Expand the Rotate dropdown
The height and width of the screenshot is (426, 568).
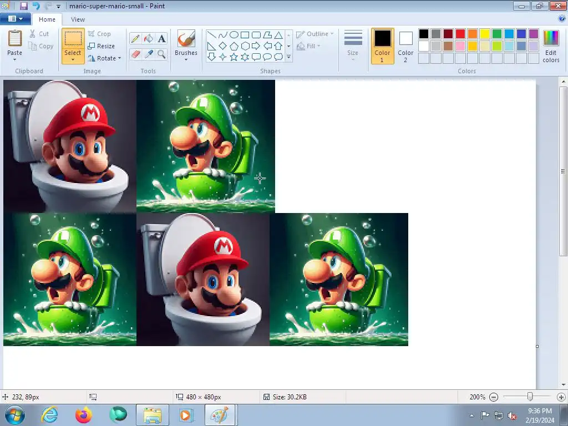[120, 58]
